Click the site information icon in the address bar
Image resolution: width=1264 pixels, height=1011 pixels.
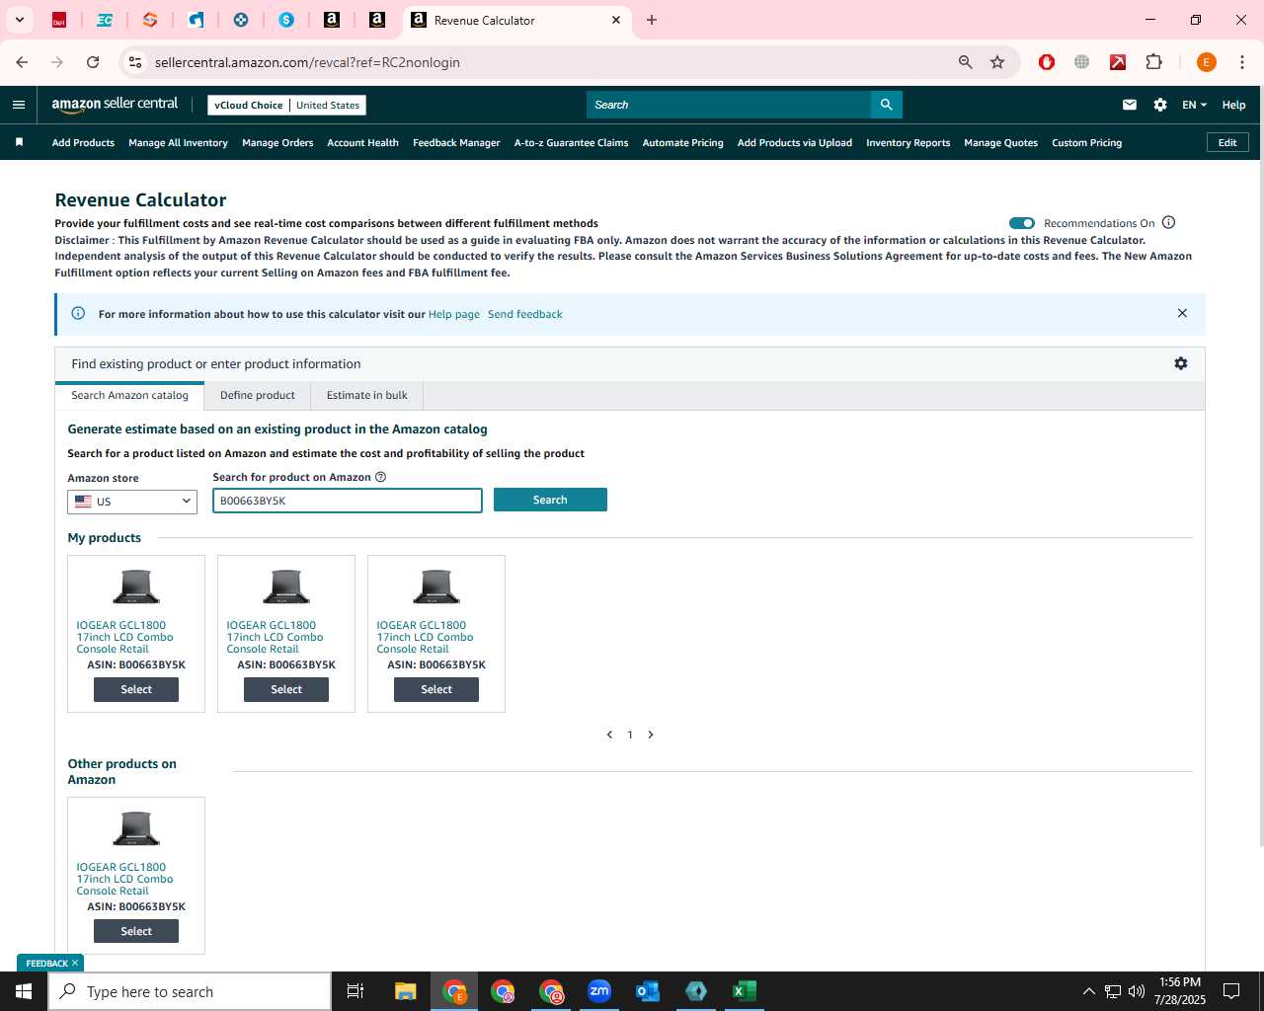[x=135, y=62]
